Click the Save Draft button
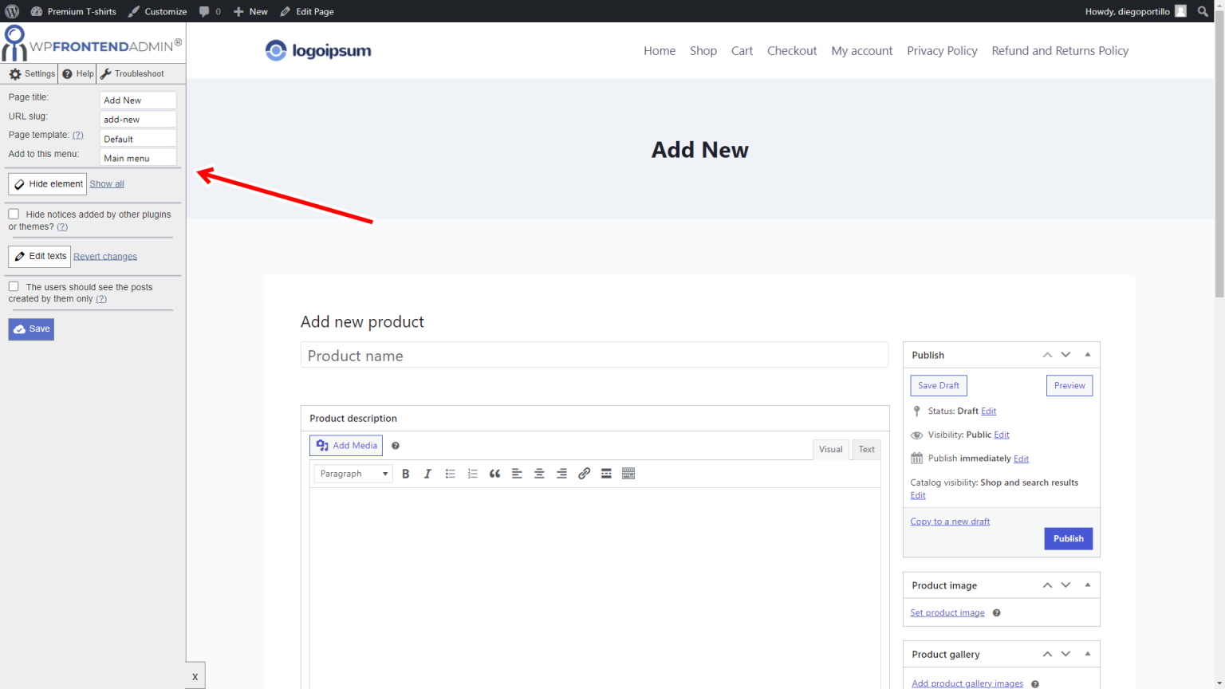Screen dimensions: 1225x689 938,385
